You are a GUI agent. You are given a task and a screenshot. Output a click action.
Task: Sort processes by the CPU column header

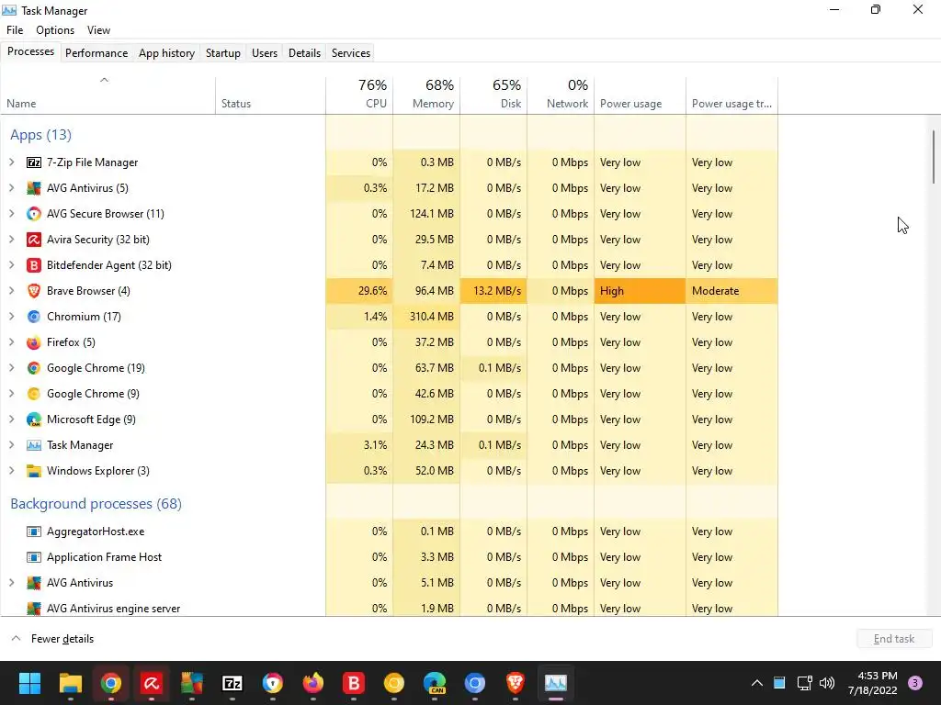(x=359, y=95)
